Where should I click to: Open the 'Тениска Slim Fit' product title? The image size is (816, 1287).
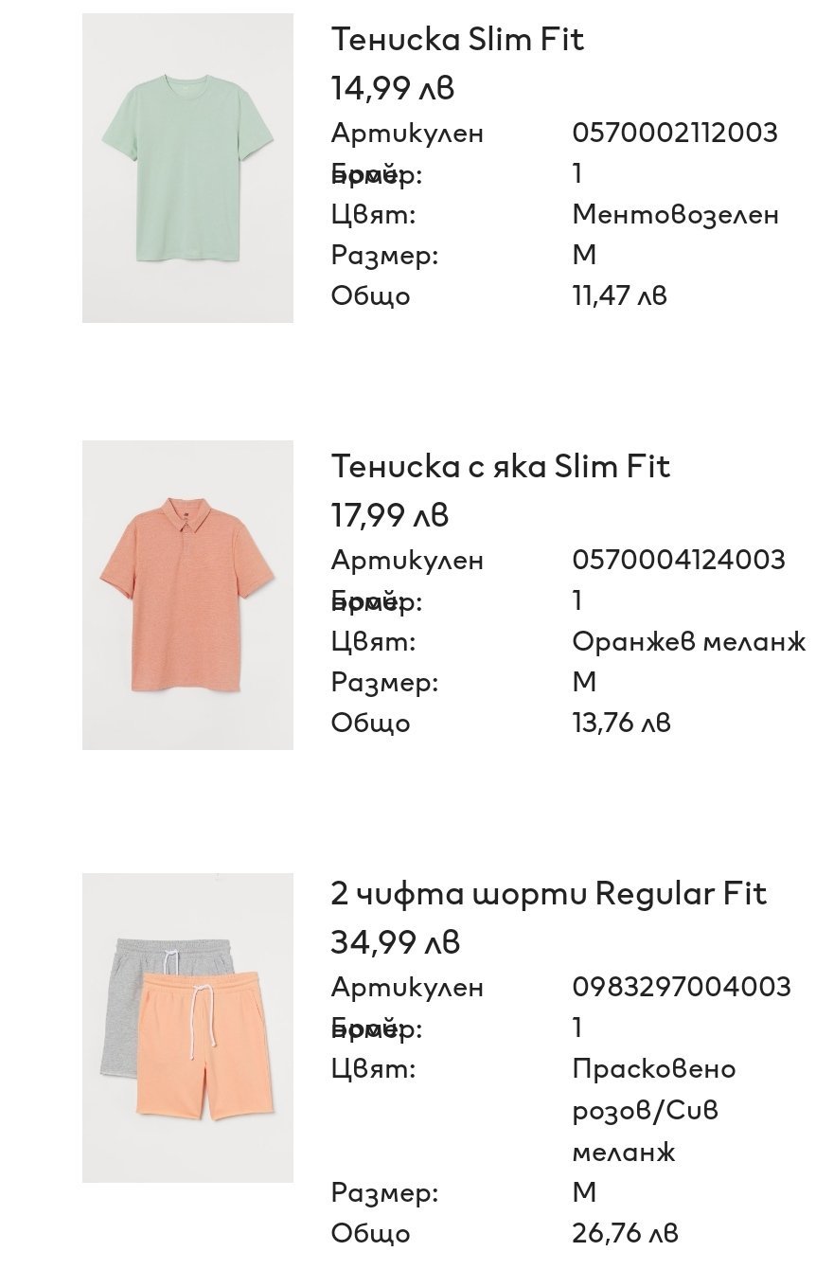(x=457, y=39)
